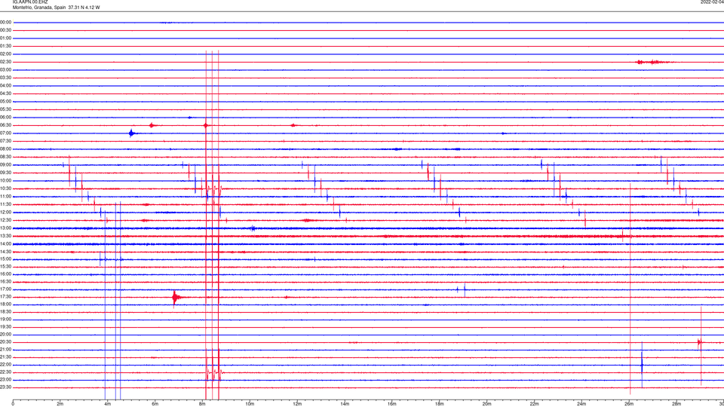Select the 17:00 time row label

tap(5, 289)
